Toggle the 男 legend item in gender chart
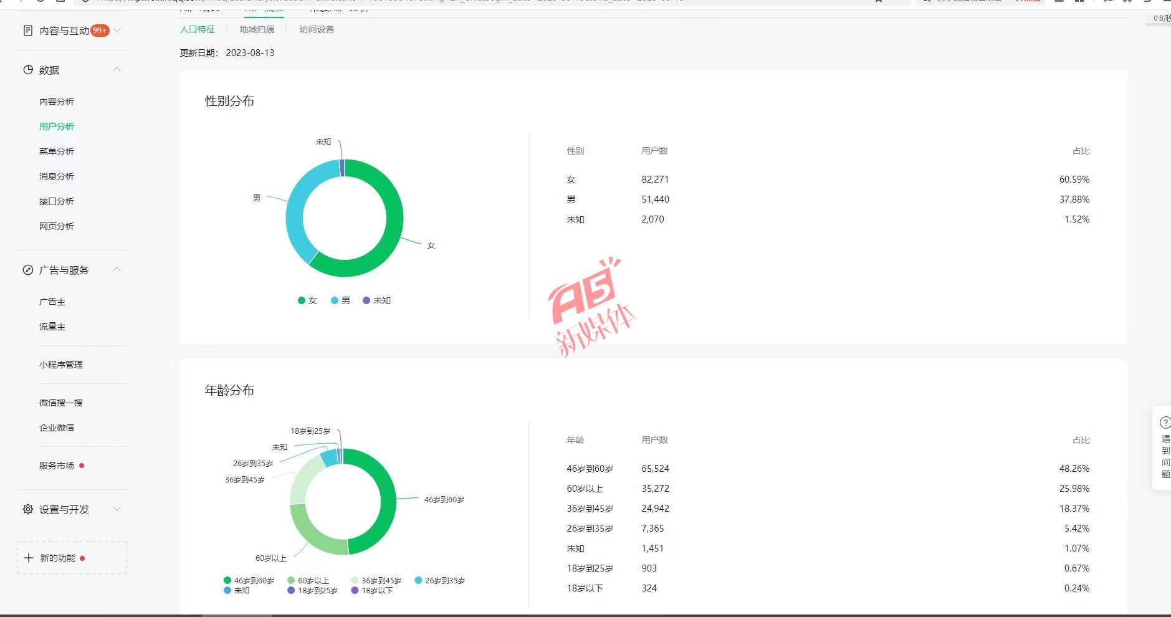Image resolution: width=1171 pixels, height=617 pixels. 340,300
